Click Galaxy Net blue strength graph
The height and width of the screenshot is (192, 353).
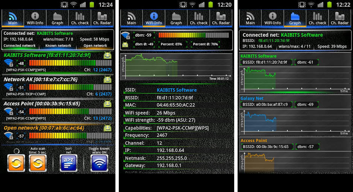[295, 122]
